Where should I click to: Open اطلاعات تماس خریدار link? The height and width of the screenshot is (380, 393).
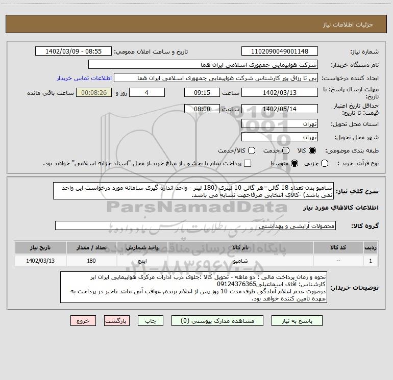(84, 78)
